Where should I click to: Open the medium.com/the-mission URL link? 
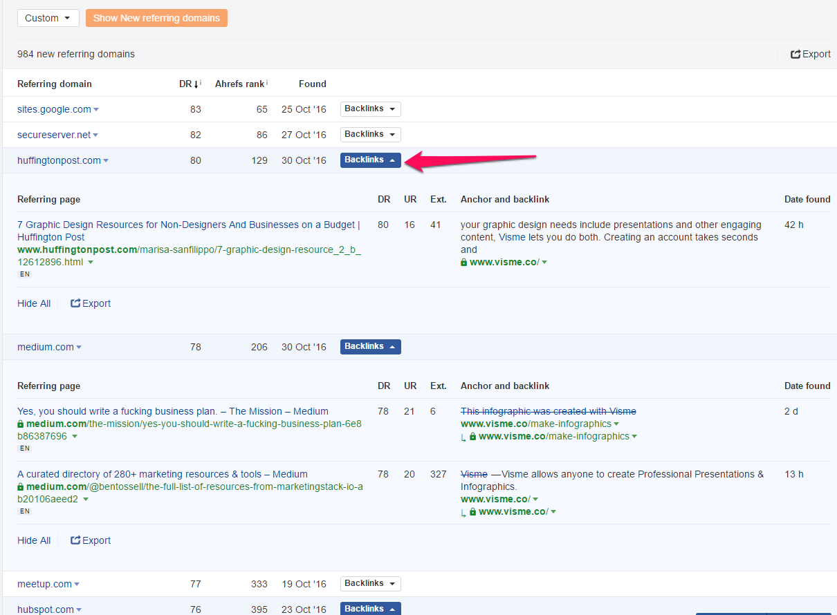(189, 430)
